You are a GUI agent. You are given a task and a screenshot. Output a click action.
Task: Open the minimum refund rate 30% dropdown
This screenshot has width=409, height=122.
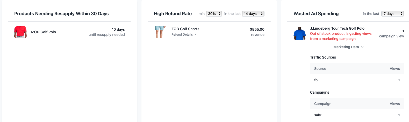(x=214, y=14)
